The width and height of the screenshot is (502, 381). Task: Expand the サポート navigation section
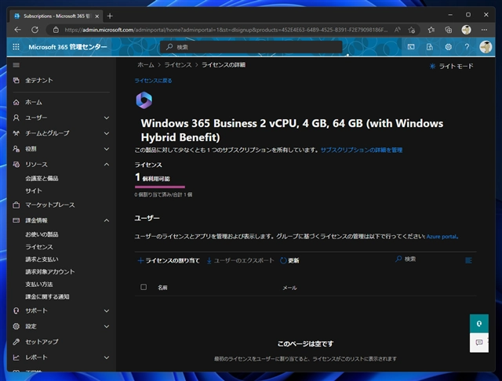[107, 310]
